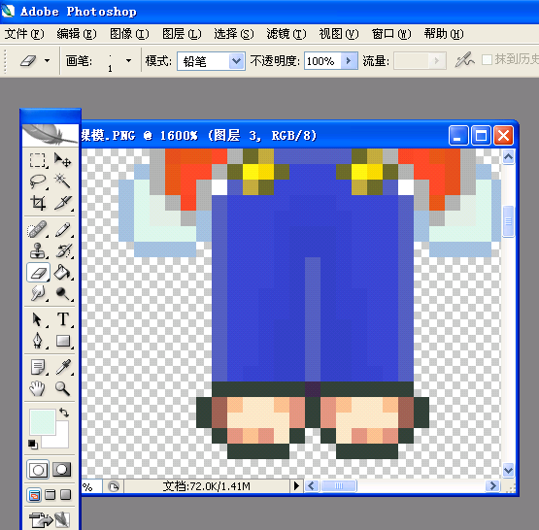Image resolution: width=539 pixels, height=530 pixels.
Task: Click the status bar info arrow
Action: [296, 486]
